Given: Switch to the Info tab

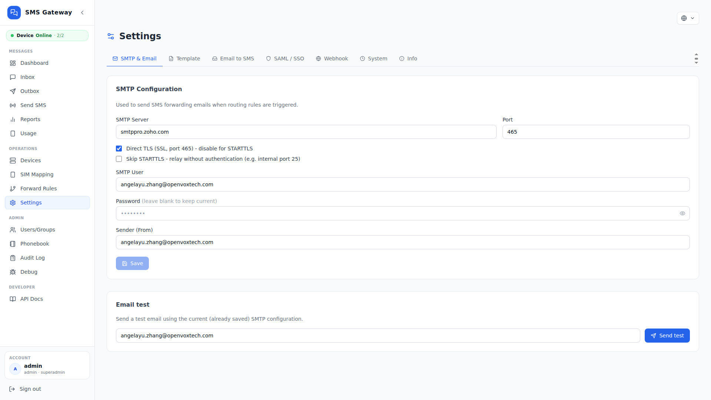Looking at the screenshot, I should click(x=408, y=59).
